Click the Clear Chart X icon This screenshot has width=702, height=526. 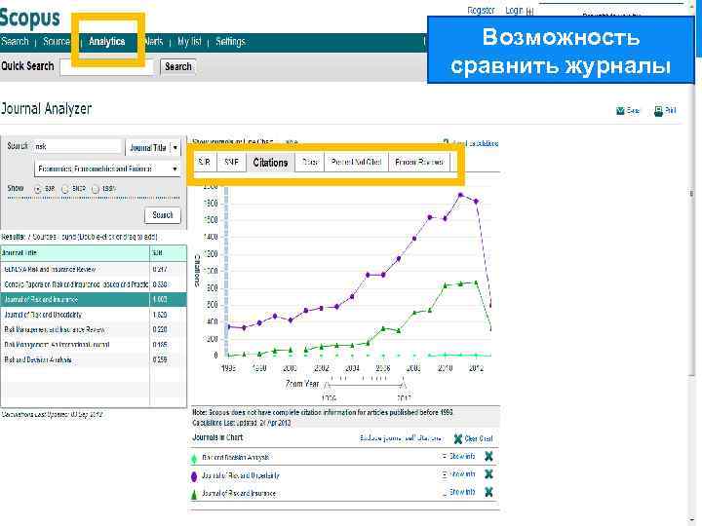coord(457,438)
